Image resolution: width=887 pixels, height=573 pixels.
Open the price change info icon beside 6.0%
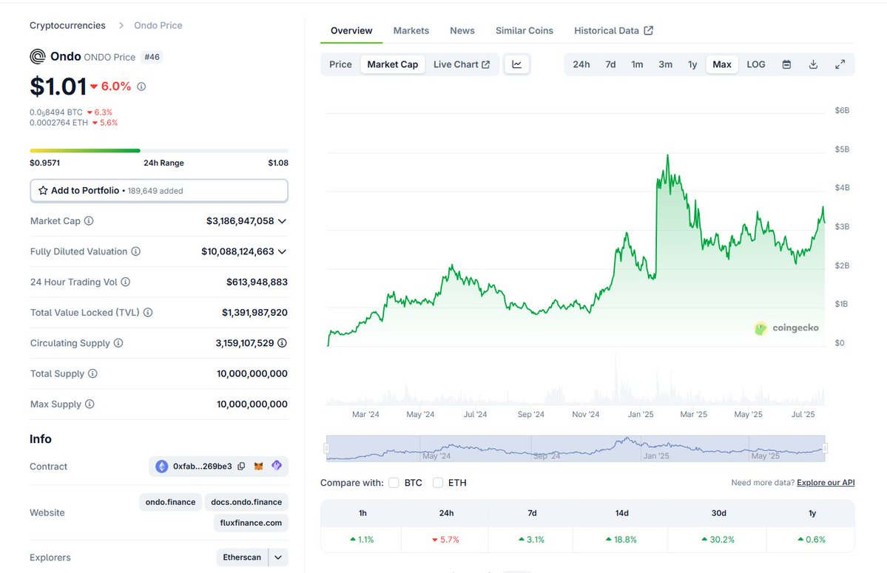click(x=141, y=87)
